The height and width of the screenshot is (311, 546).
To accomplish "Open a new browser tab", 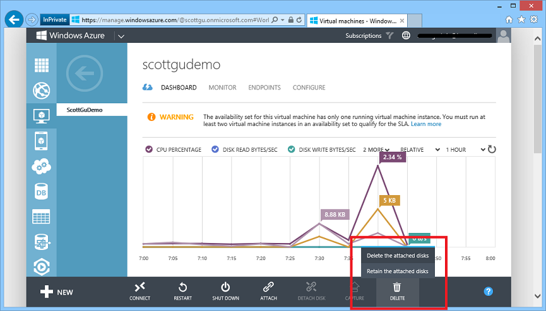I will pos(415,21).
